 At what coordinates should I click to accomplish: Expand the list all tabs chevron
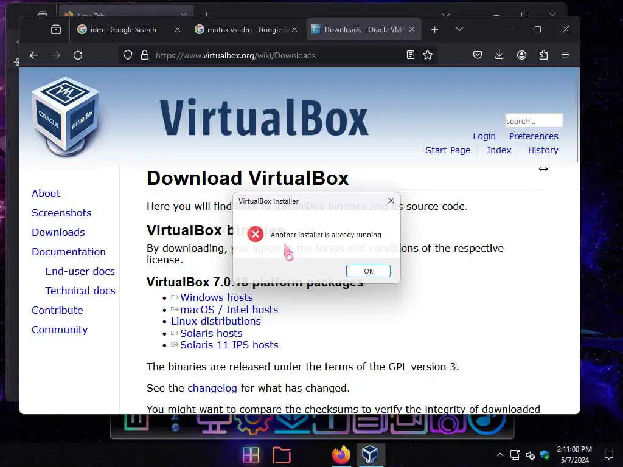coord(459,29)
